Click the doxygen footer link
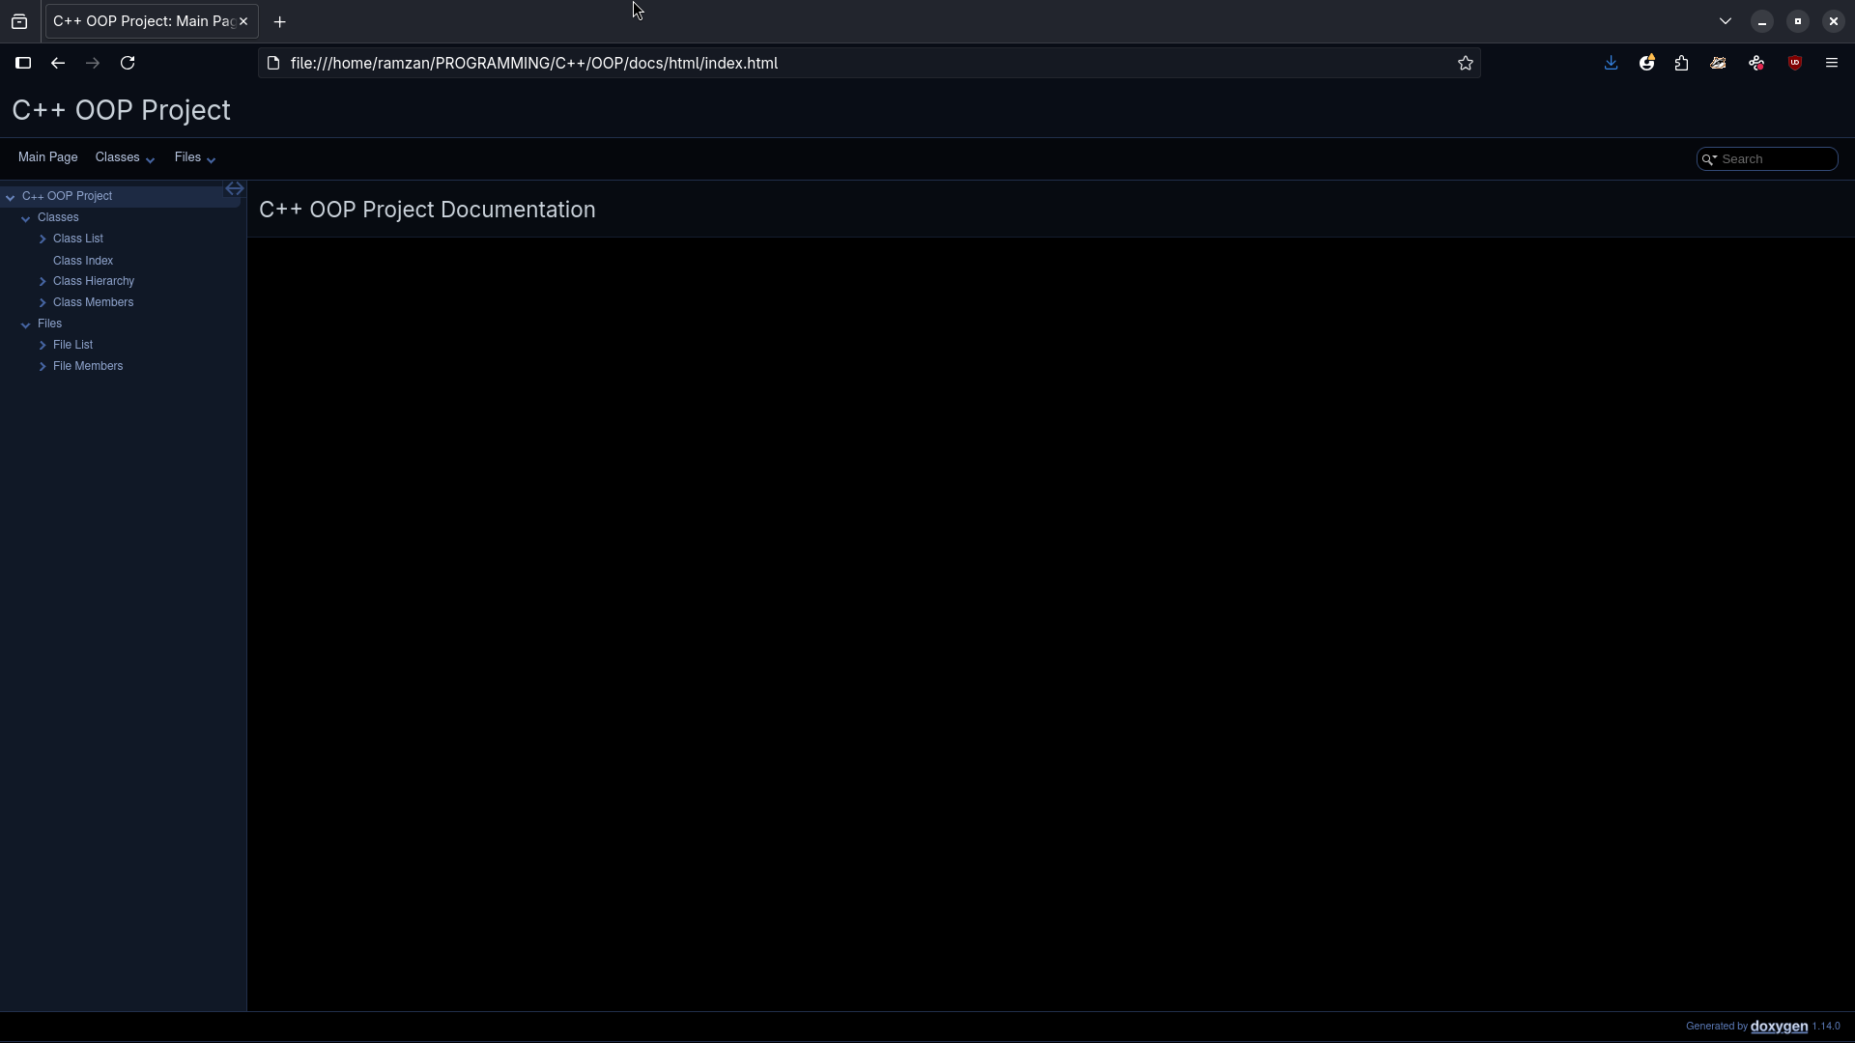The width and height of the screenshot is (1855, 1043). coord(1778,1027)
